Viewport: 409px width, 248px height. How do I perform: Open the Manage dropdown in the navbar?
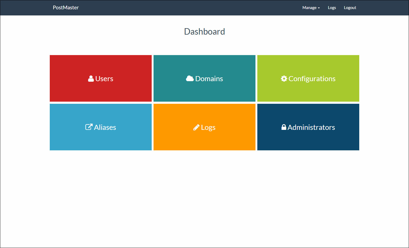(x=309, y=8)
